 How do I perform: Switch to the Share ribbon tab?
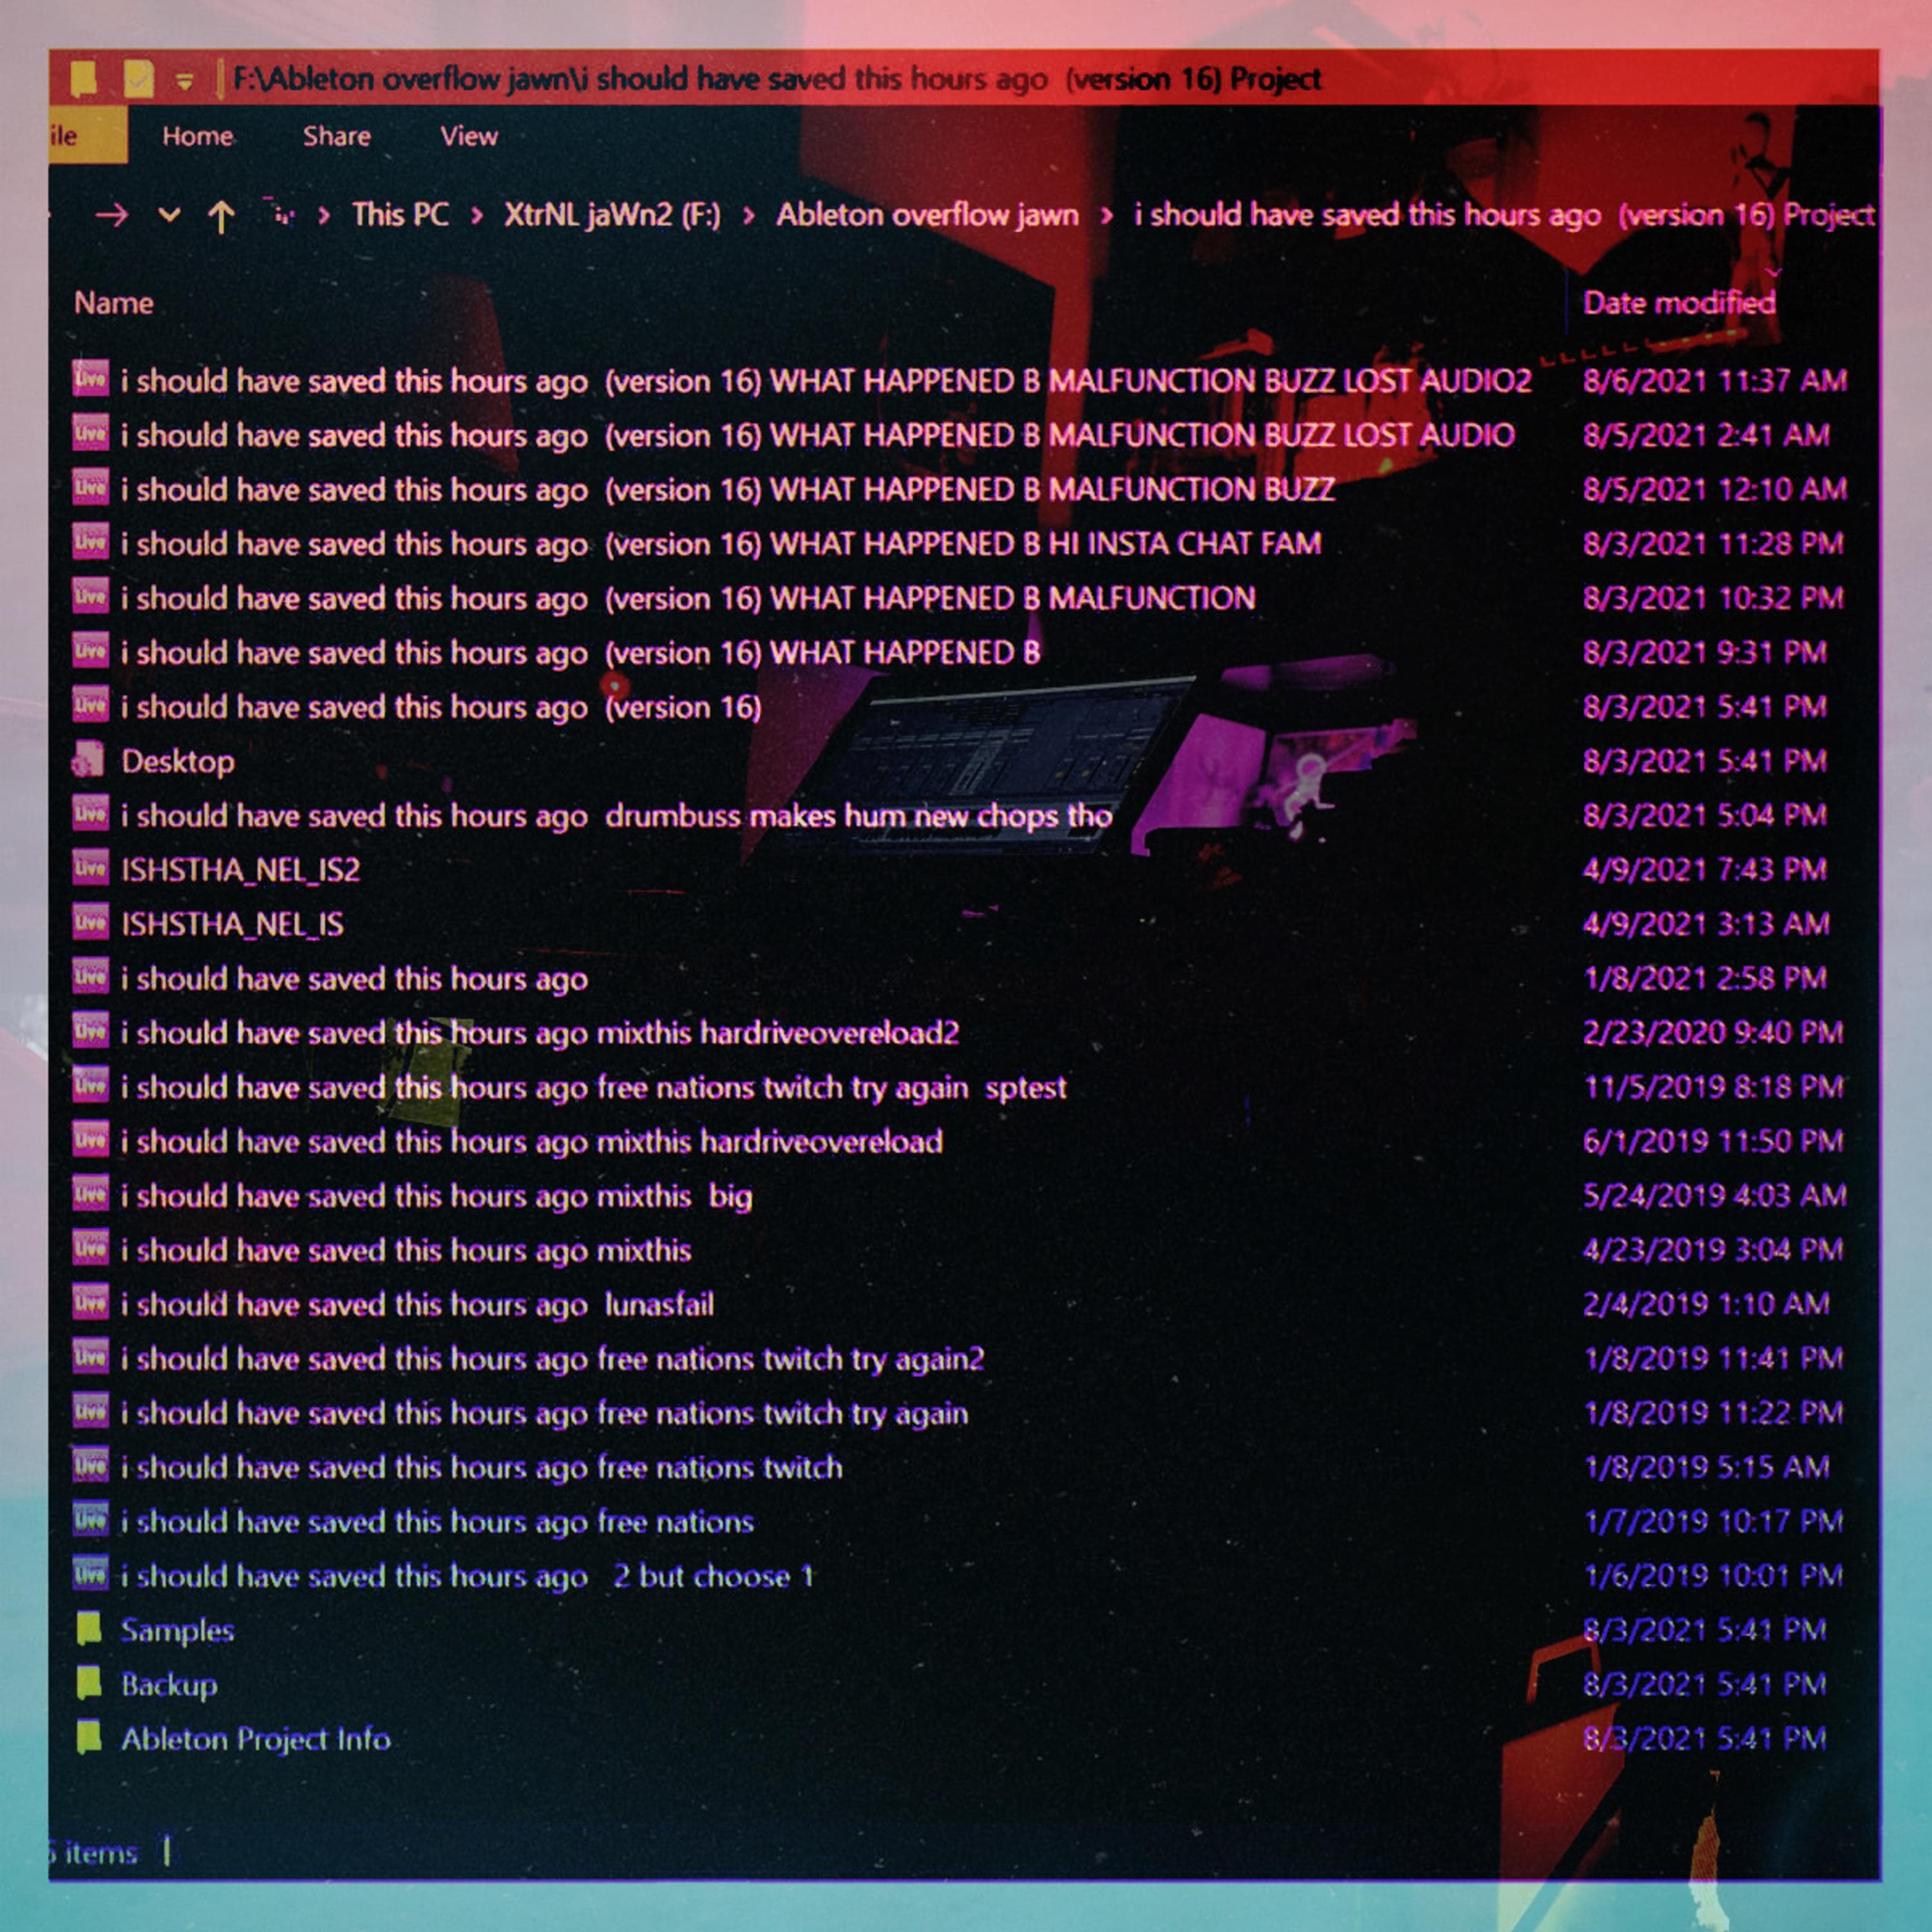click(337, 136)
